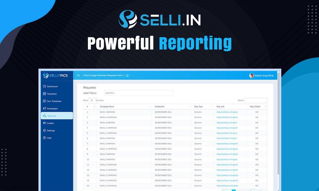This screenshot has width=319, height=191.
Task: Click the Dynamic type cell in row 9
Action: click(198, 154)
